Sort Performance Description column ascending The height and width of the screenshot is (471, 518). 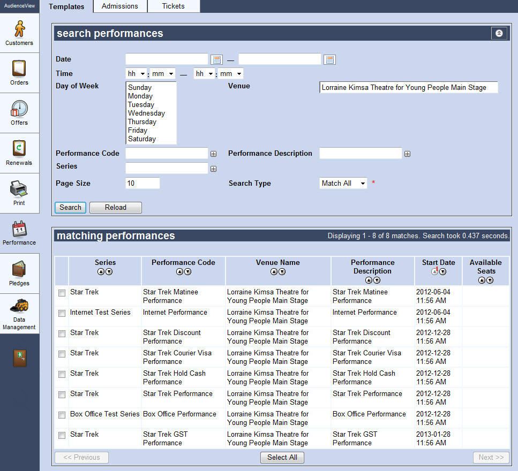369,280
